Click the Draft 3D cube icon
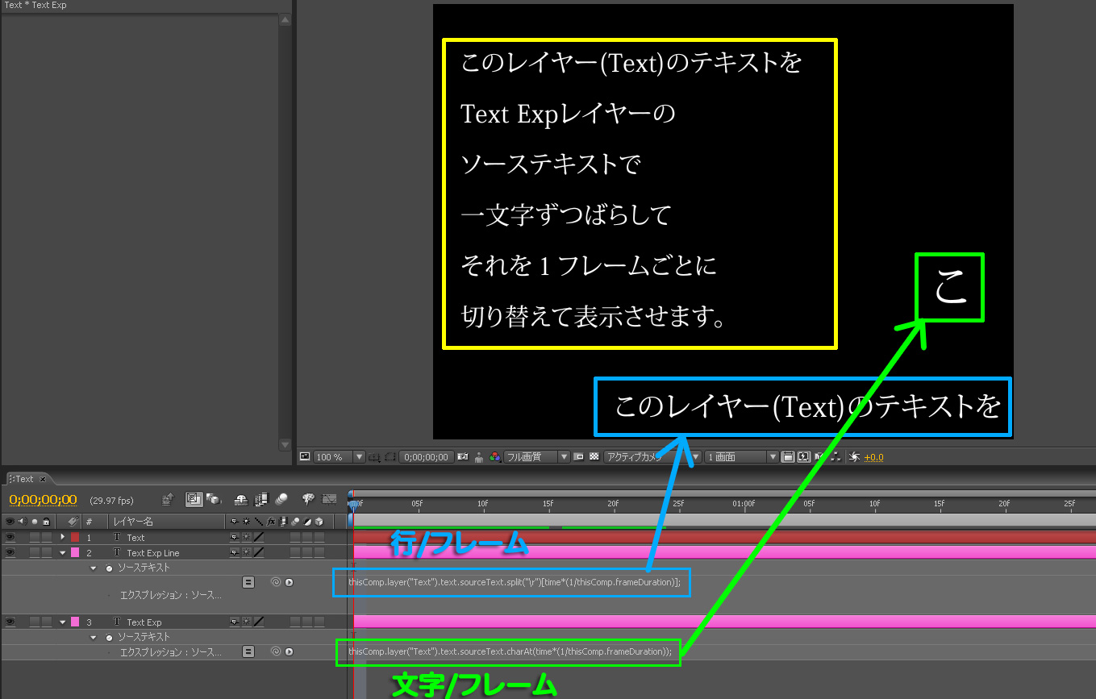The width and height of the screenshot is (1096, 699). [x=214, y=499]
